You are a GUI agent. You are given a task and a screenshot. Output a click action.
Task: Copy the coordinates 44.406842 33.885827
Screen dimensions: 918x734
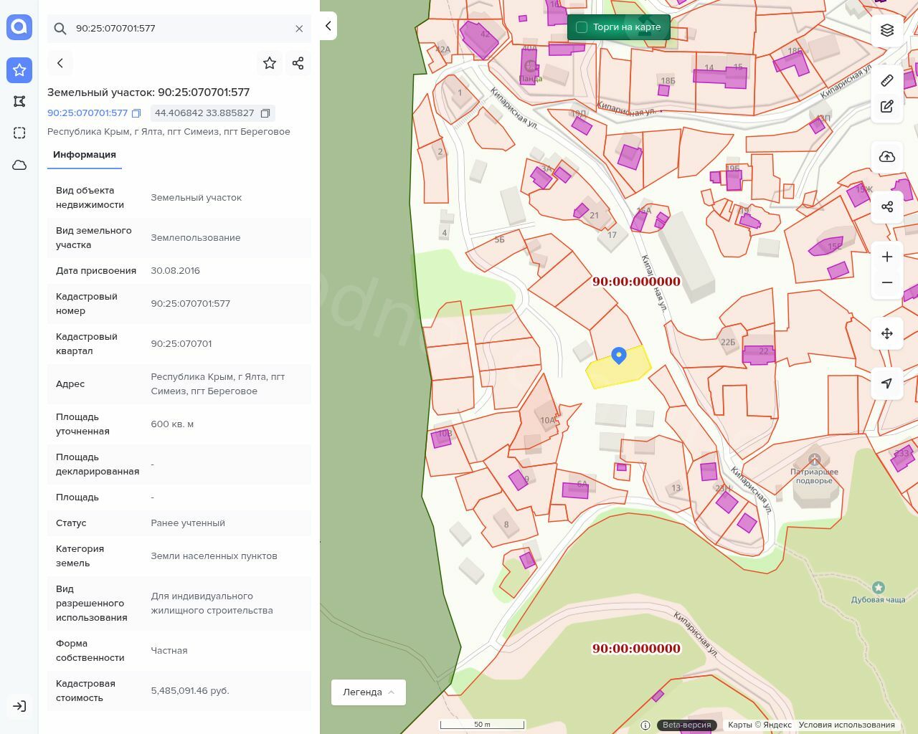coord(265,113)
